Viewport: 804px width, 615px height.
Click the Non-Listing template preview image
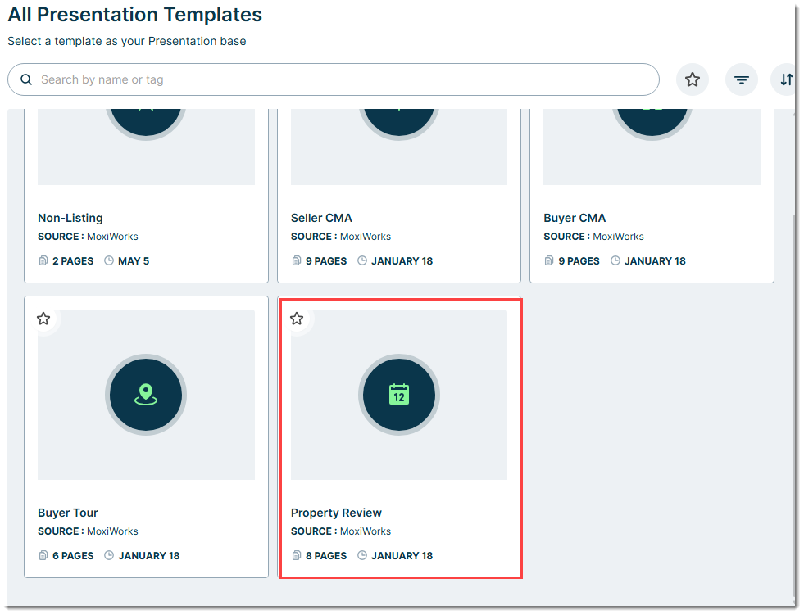tap(146, 147)
